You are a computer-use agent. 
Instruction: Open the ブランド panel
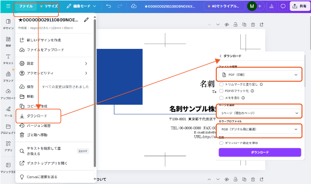coord(8,77)
